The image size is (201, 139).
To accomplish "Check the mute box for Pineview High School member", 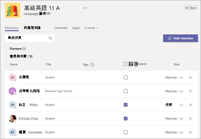I will pyautogui.click(x=126, y=91).
